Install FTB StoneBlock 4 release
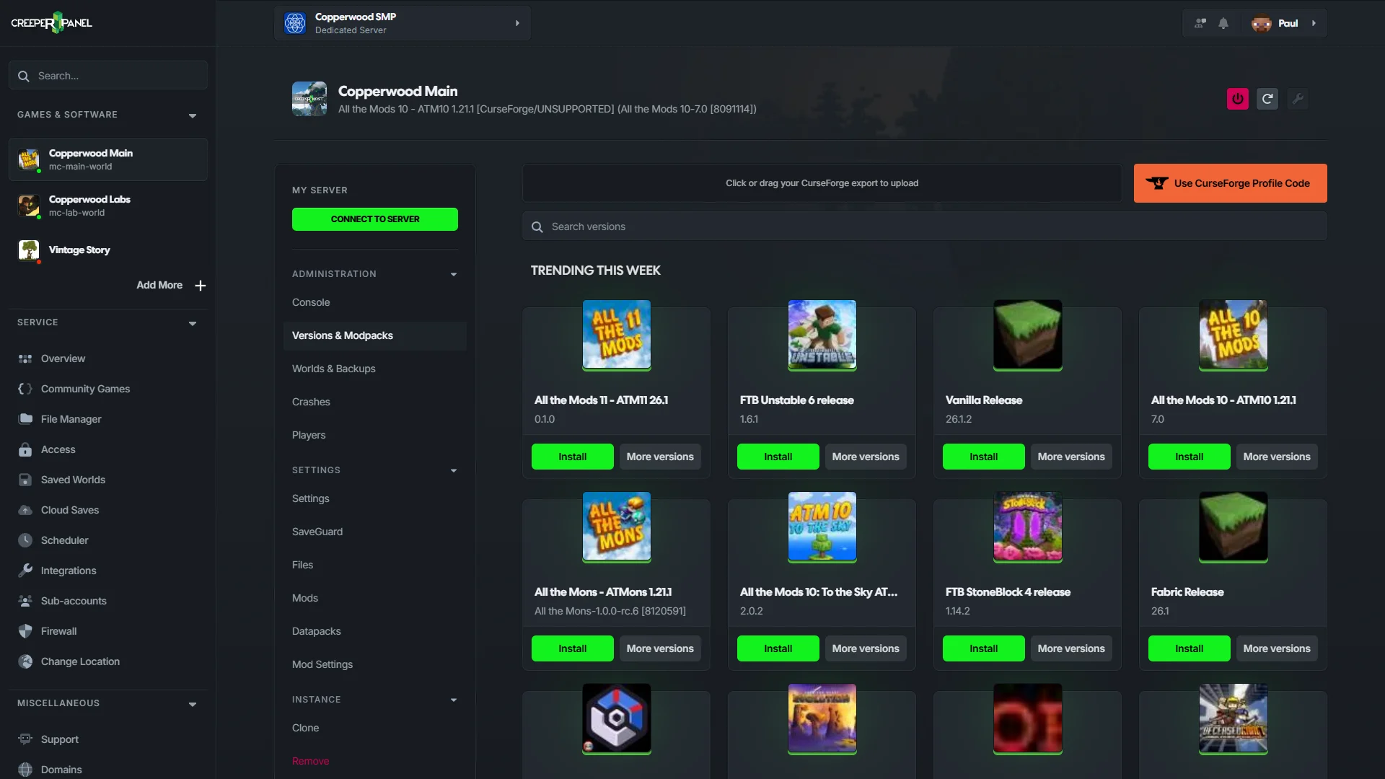The image size is (1385, 779). pos(984,648)
